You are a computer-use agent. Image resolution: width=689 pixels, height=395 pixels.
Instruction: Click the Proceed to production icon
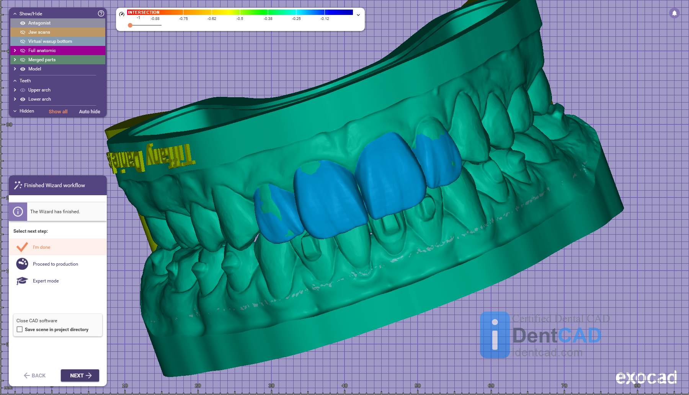point(22,264)
